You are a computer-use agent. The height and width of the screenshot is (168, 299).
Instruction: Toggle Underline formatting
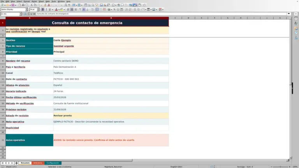50,9
